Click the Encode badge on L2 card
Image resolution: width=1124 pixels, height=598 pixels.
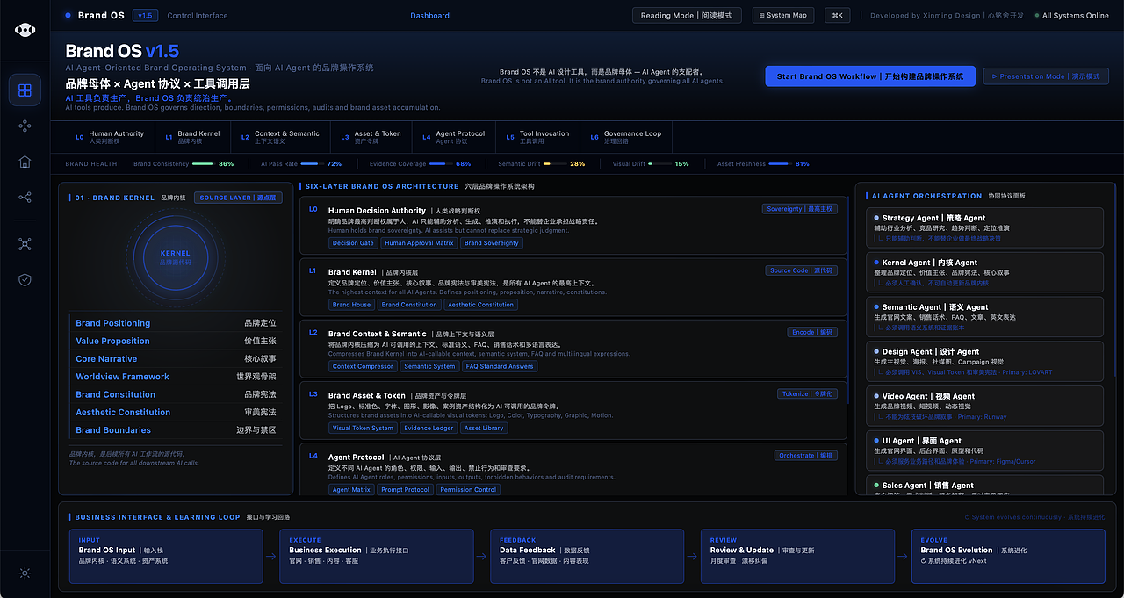pyautogui.click(x=812, y=332)
